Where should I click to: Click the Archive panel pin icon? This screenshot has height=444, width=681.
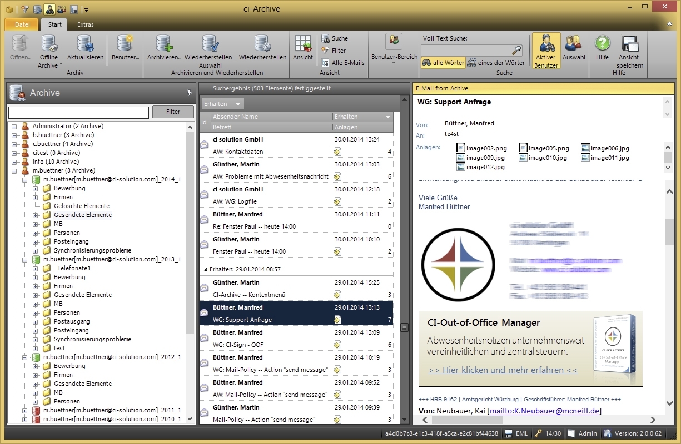point(189,93)
